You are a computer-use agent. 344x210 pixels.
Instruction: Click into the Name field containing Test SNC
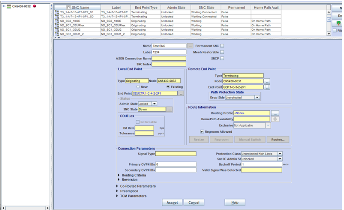pos(169,46)
